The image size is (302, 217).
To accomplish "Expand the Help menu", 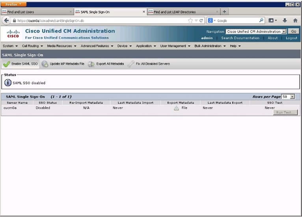I will click(235, 46).
